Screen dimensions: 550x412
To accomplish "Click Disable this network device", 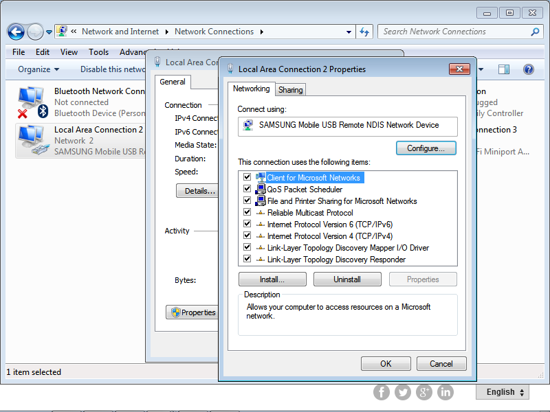I will coord(113,69).
